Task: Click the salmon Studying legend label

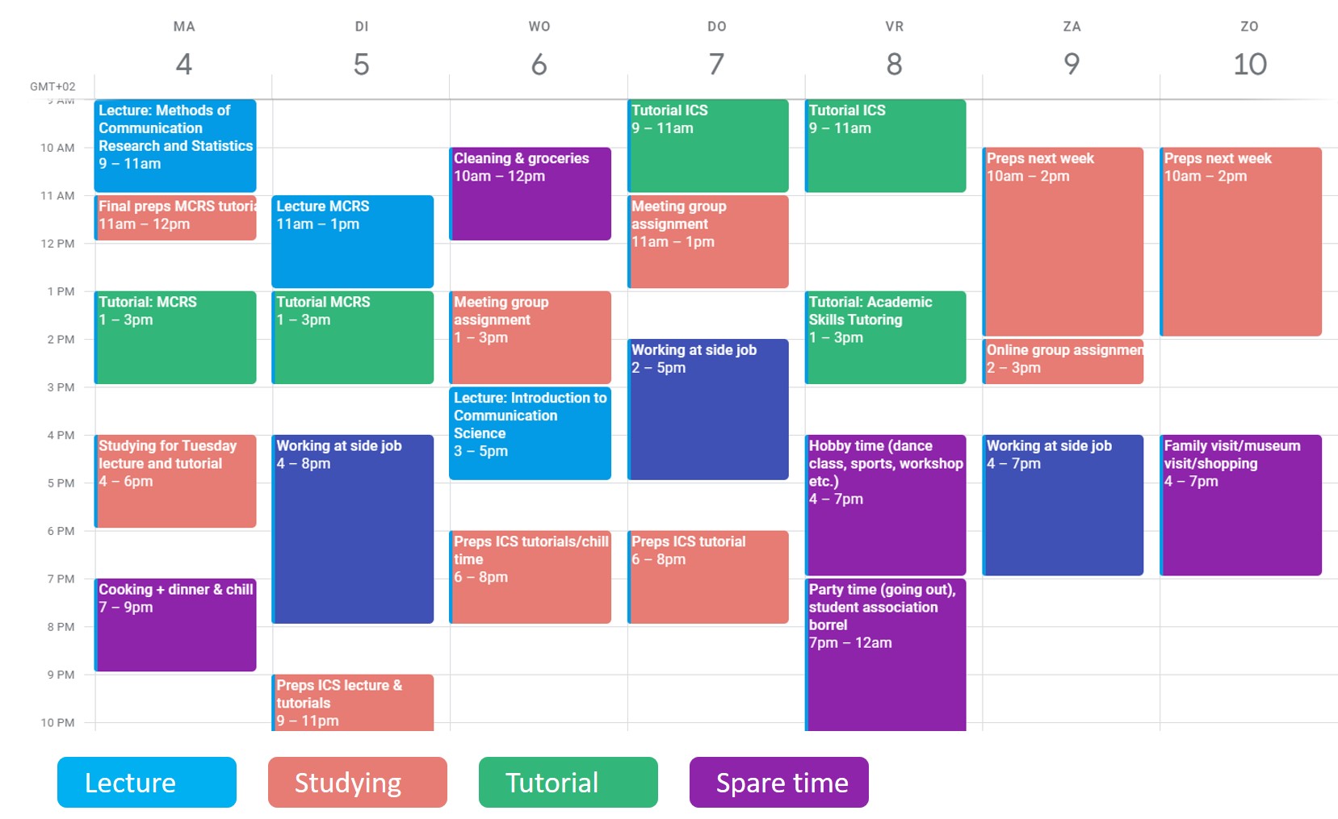Action: pos(357,782)
